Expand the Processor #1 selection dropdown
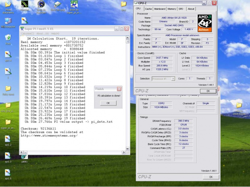Image resolution: width=250 pixels, height=187 pixels. [173, 79]
